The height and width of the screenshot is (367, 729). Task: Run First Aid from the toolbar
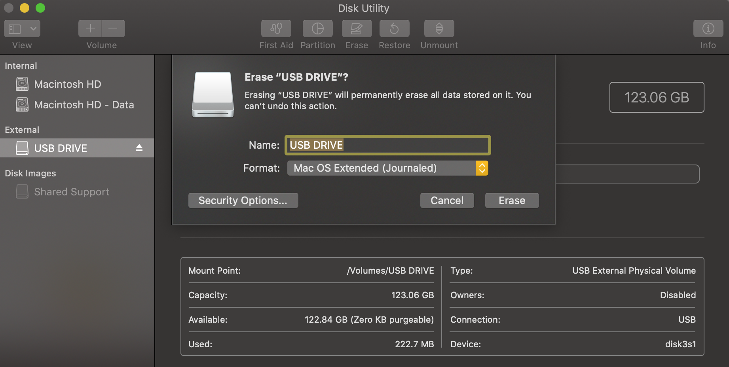point(276,28)
